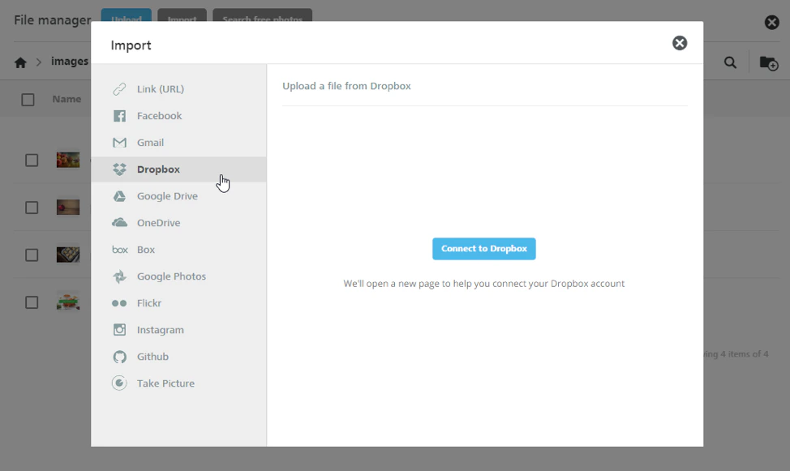Choose Google Drive import source
The image size is (790, 471).
click(178, 196)
